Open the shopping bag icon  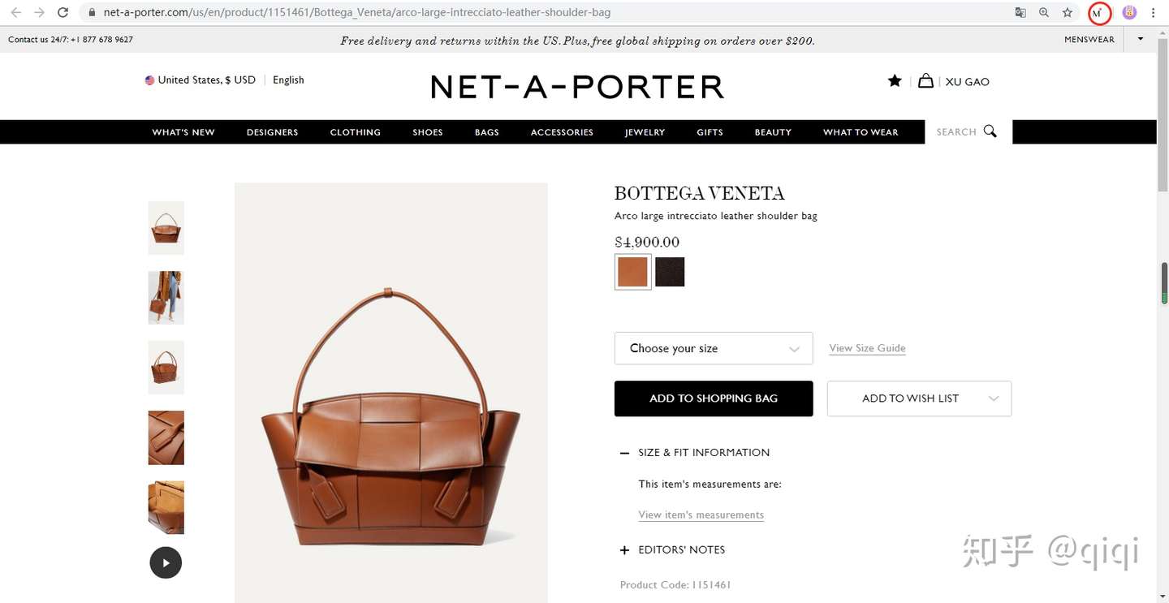point(925,80)
